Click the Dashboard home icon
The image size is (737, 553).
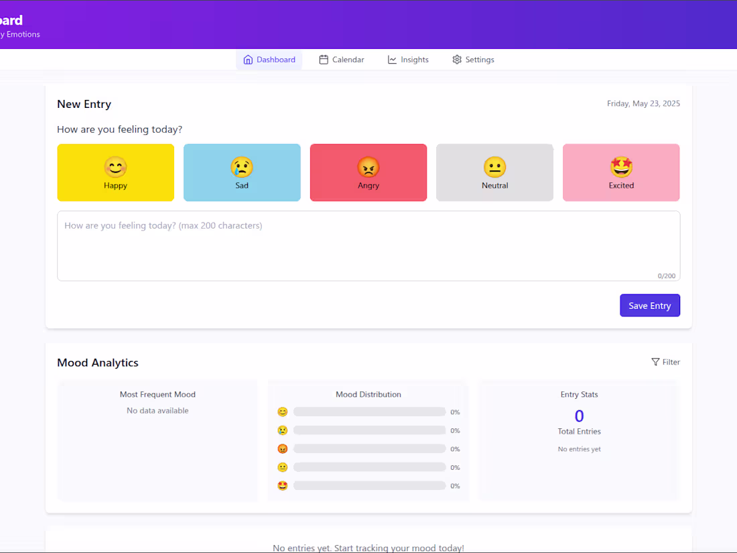[248, 60]
